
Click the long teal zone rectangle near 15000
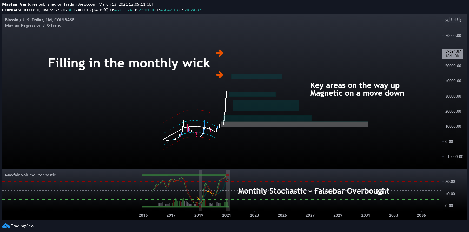tap(268, 118)
